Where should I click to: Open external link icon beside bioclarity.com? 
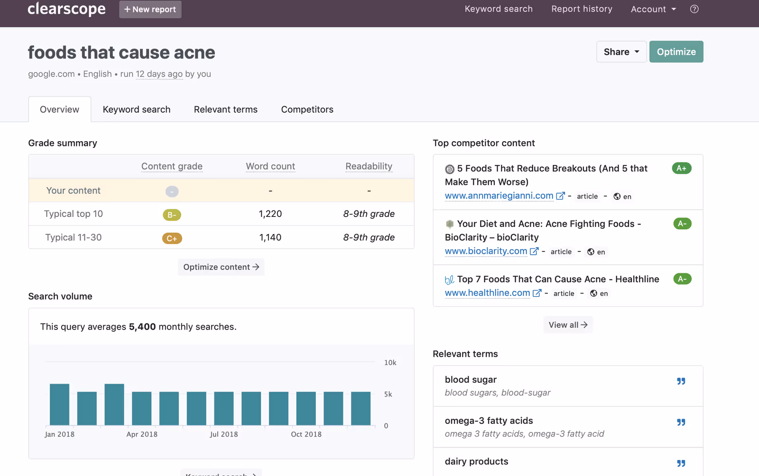(x=534, y=251)
